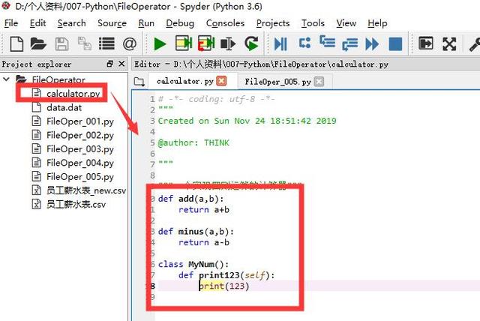Continue execution with the double arrow icon
Screen dimensions: 480x321
[372, 44]
